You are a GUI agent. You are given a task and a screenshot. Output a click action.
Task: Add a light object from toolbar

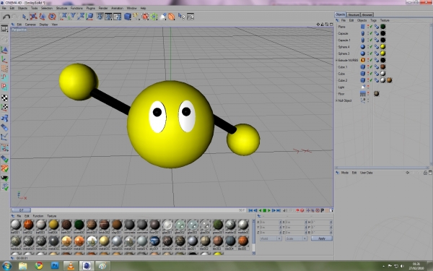click(163, 17)
